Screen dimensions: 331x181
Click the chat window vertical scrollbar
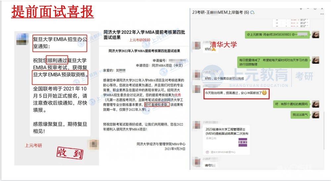click(323, 131)
